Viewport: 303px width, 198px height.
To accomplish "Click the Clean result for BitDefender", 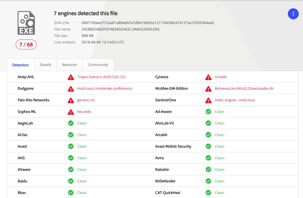I will [x=219, y=181].
